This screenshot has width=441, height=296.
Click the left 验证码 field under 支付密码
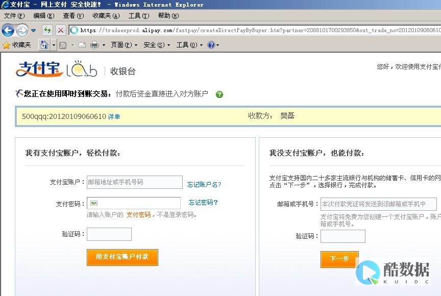pyautogui.click(x=109, y=234)
